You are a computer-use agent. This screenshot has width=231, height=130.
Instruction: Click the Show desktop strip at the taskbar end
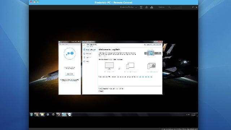coord(197,114)
